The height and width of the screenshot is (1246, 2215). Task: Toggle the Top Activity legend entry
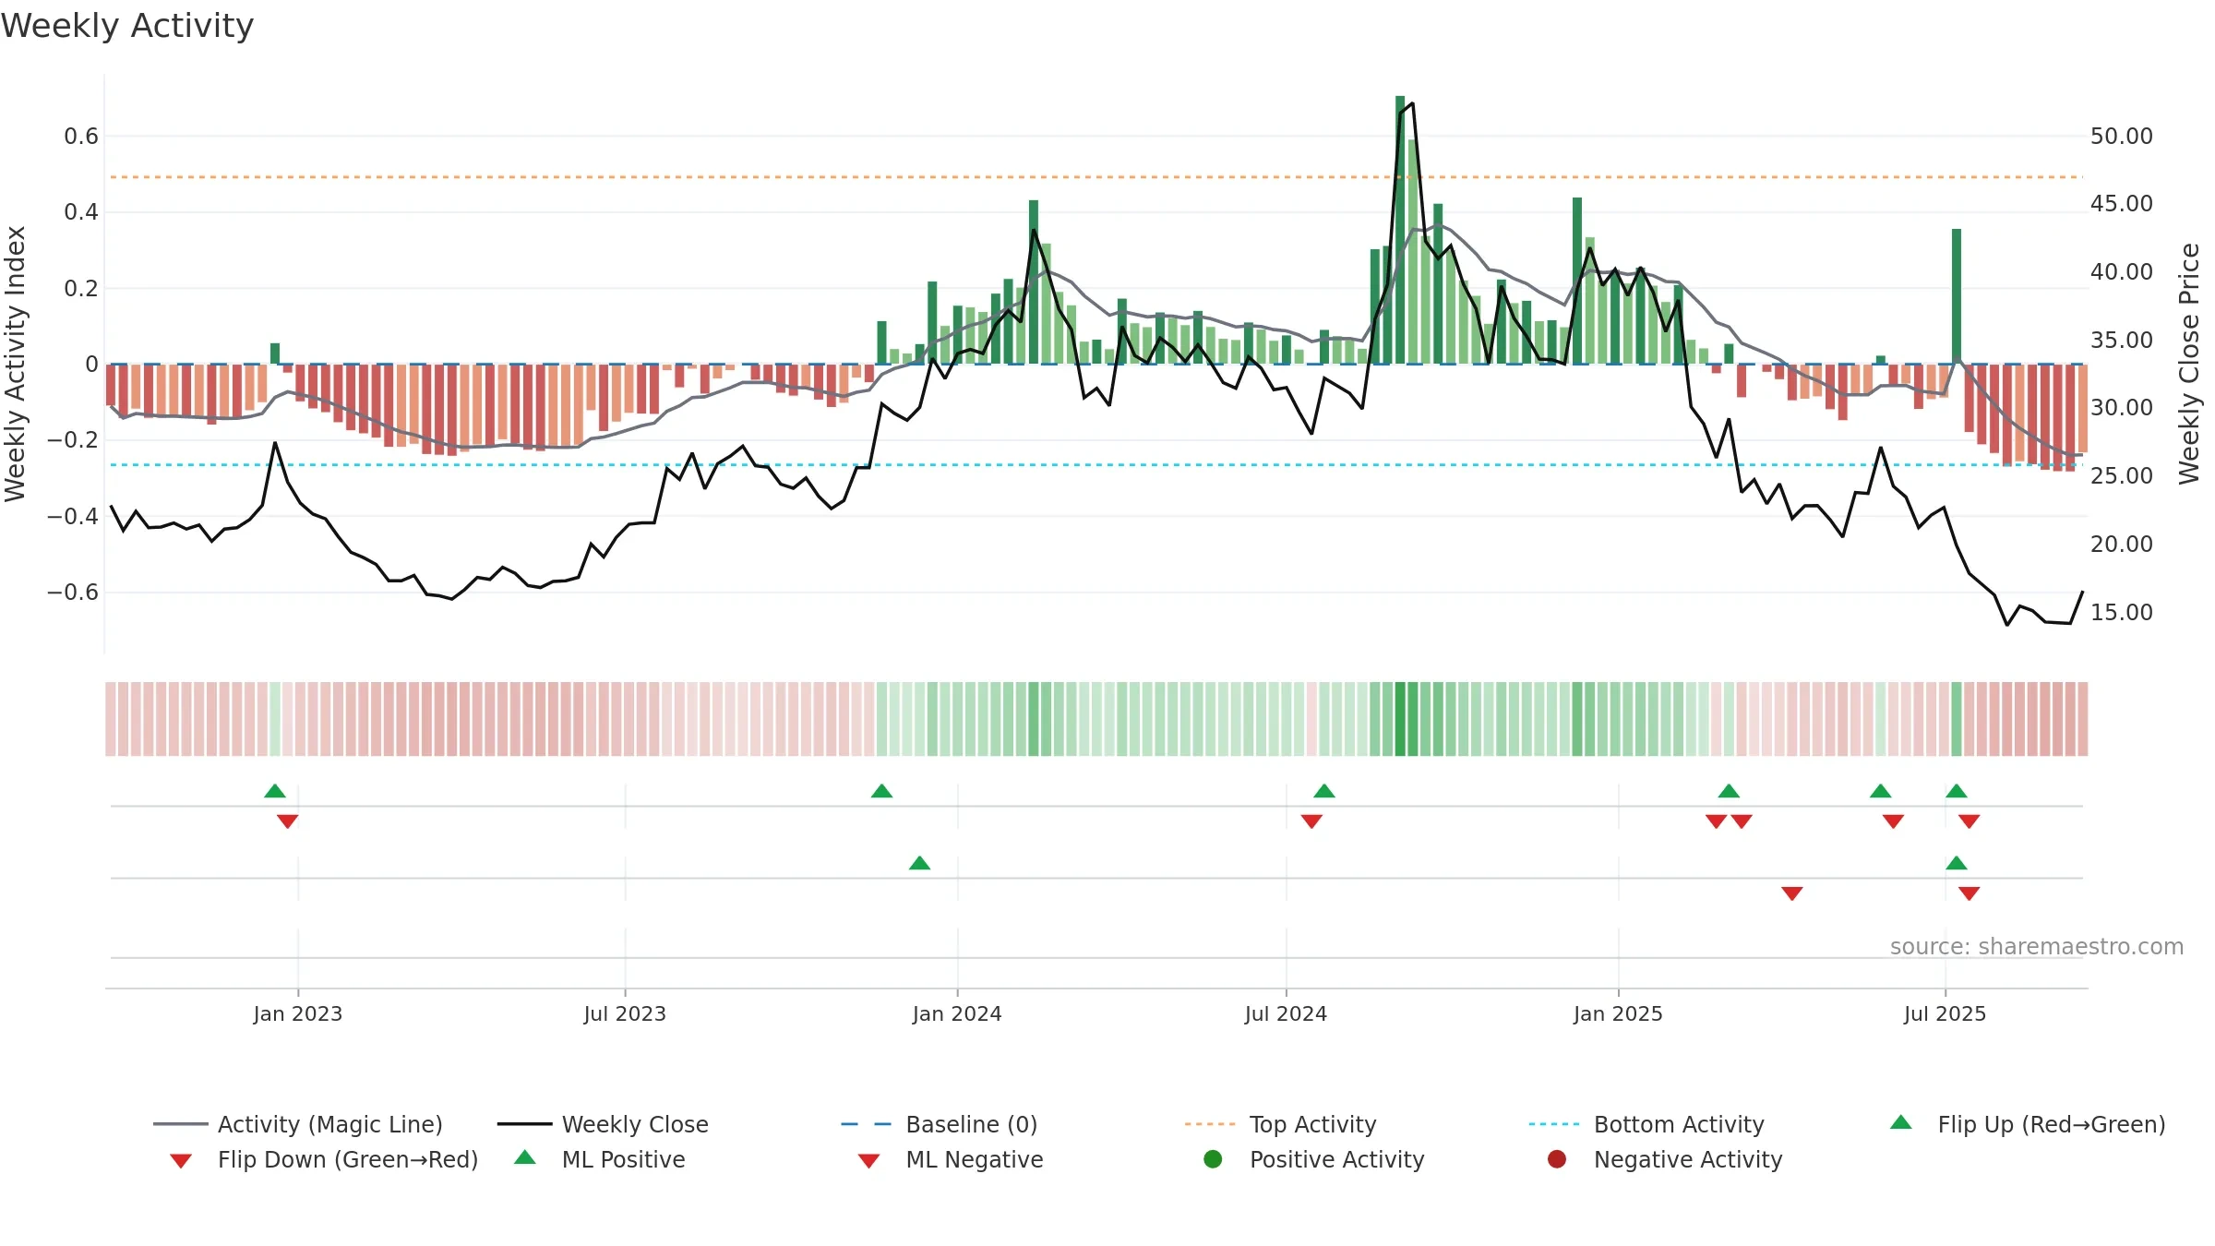tap(1280, 1124)
